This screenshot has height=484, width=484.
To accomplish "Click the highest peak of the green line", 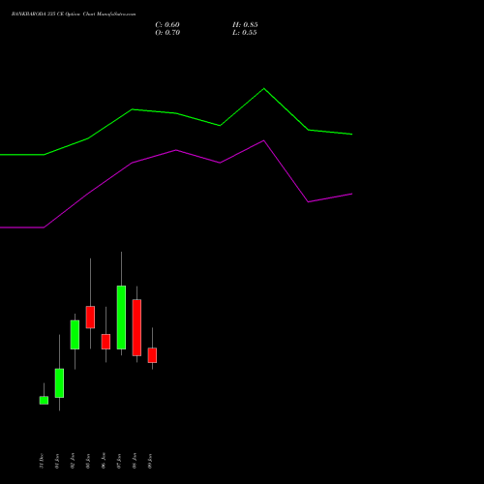I will tap(264, 88).
